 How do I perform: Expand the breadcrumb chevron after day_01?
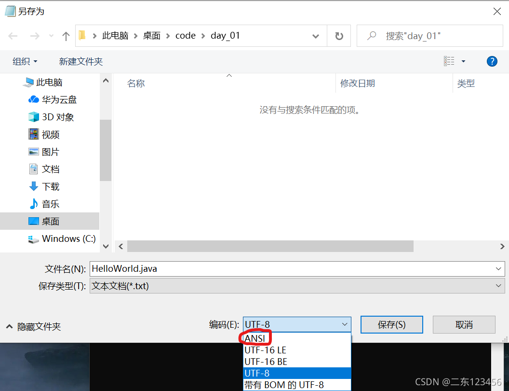(315, 35)
